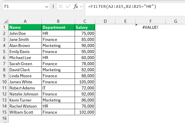The height and width of the screenshot is (123, 185).
Task: Select row 1 header
Action: click(x=4, y=27)
